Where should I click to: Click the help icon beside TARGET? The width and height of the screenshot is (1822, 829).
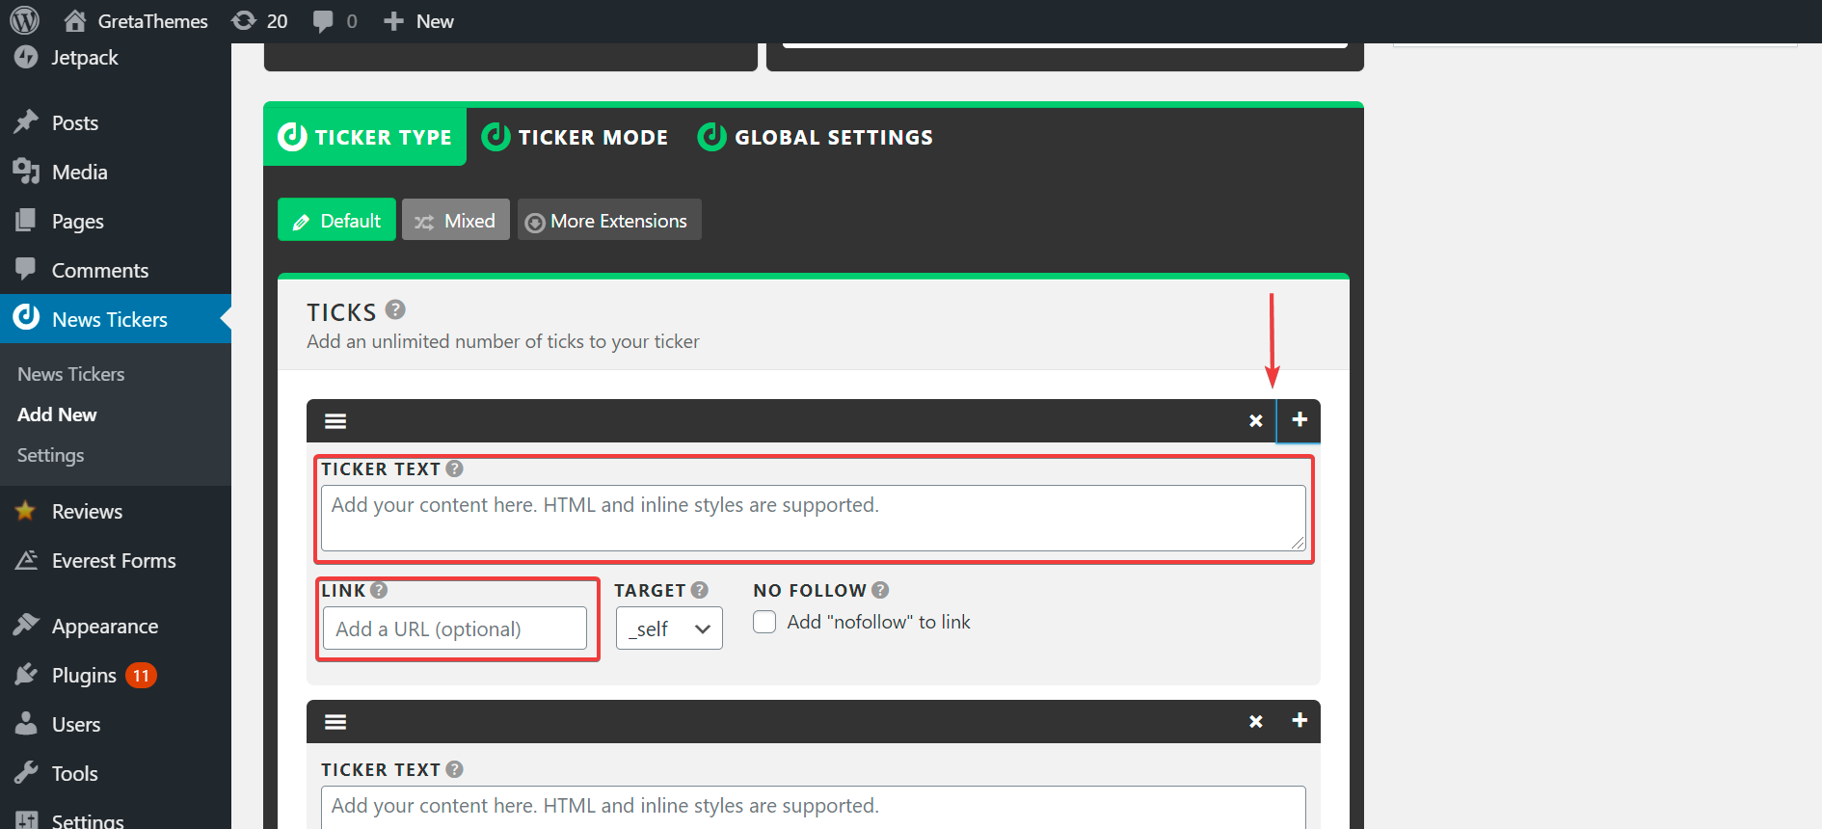[700, 590]
